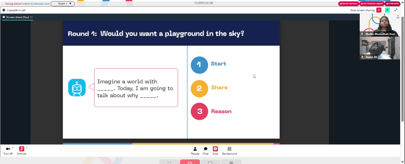The width and height of the screenshot is (405, 164).
Task: Click the red step 3 circle
Action: (x=199, y=111)
